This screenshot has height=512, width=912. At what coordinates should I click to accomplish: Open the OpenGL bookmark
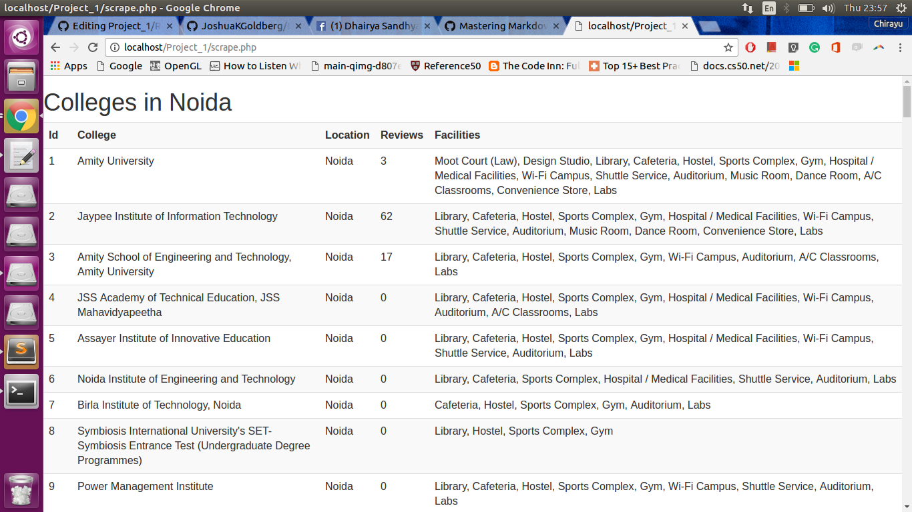pyautogui.click(x=176, y=66)
